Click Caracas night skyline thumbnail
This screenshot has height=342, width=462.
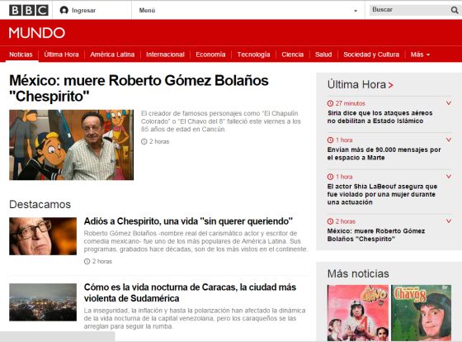click(43, 302)
